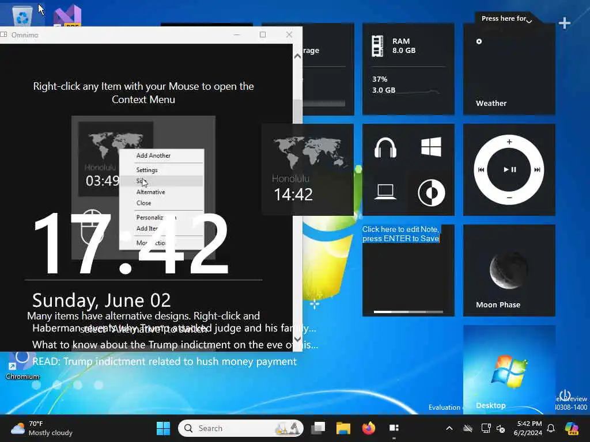Launch Firefox from the taskbar

point(368,428)
